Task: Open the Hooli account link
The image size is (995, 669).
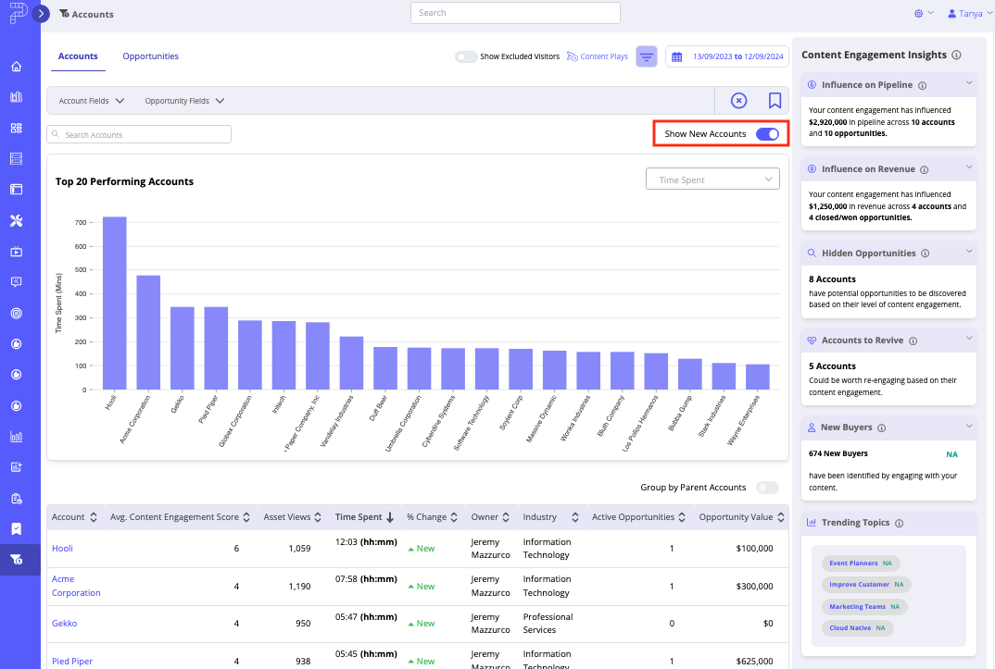Action: 61,548
